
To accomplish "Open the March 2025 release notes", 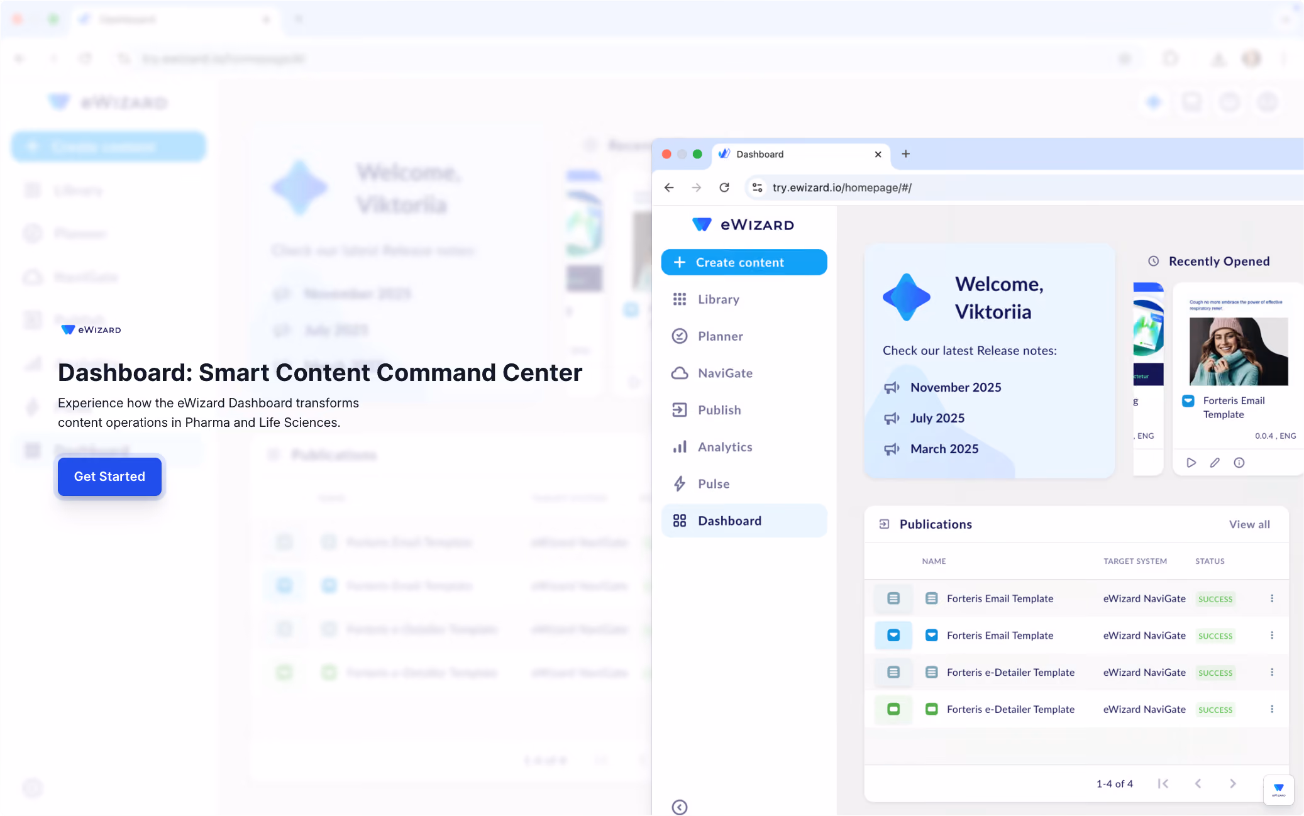I will point(944,449).
